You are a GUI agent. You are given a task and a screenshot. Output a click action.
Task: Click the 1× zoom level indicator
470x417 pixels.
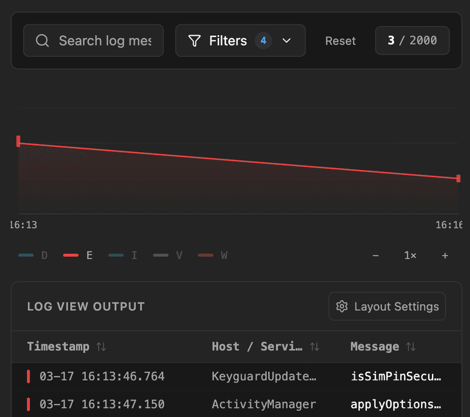coord(410,255)
